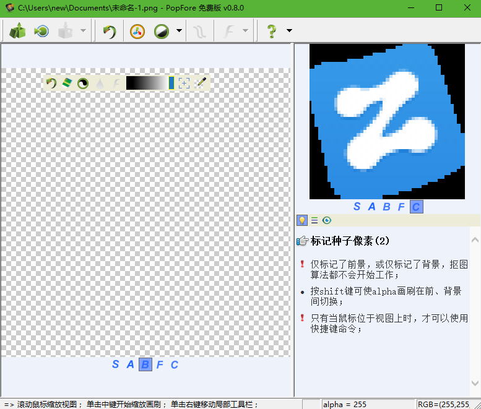The height and width of the screenshot is (409, 481).
Task: Click the bracketed plus zoom-region icon
Action: (x=184, y=83)
